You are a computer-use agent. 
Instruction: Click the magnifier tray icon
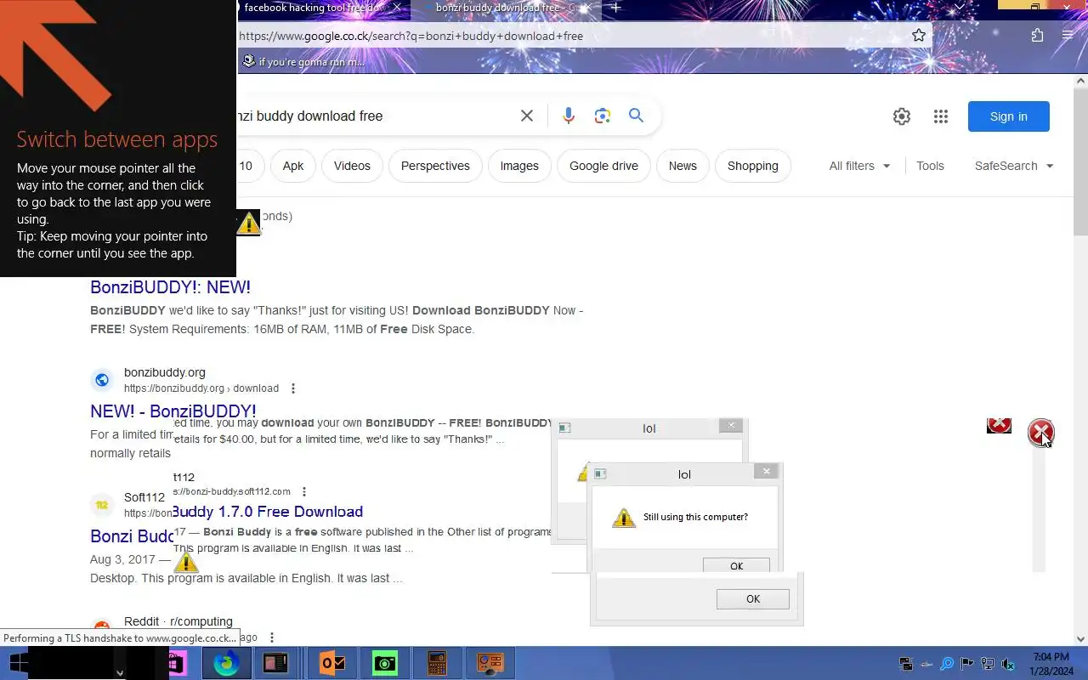pos(946,664)
